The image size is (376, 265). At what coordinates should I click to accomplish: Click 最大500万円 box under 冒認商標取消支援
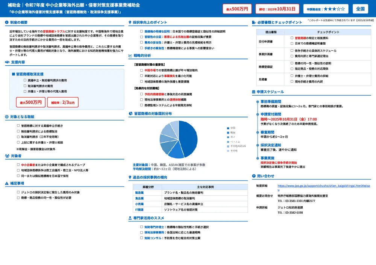pos(31,102)
